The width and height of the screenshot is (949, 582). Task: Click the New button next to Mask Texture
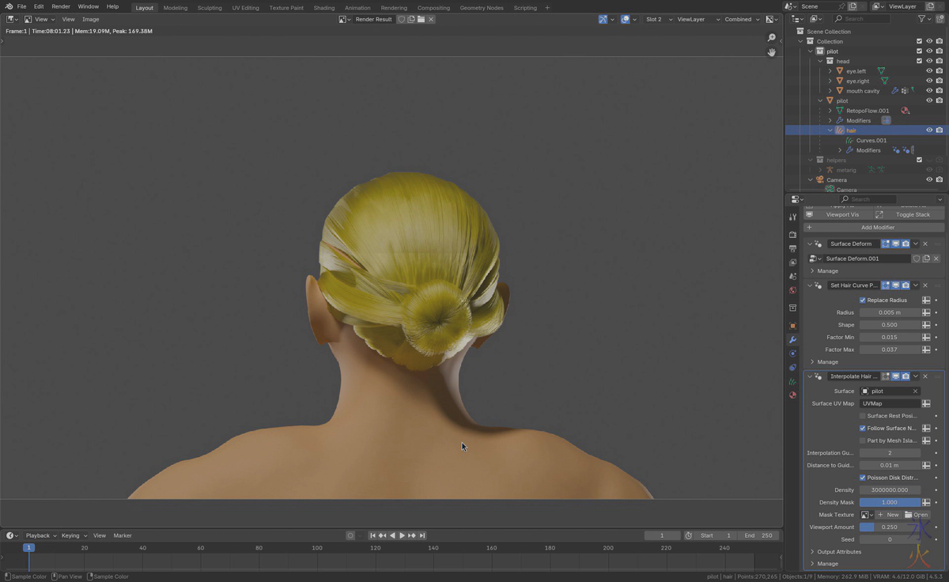point(889,514)
